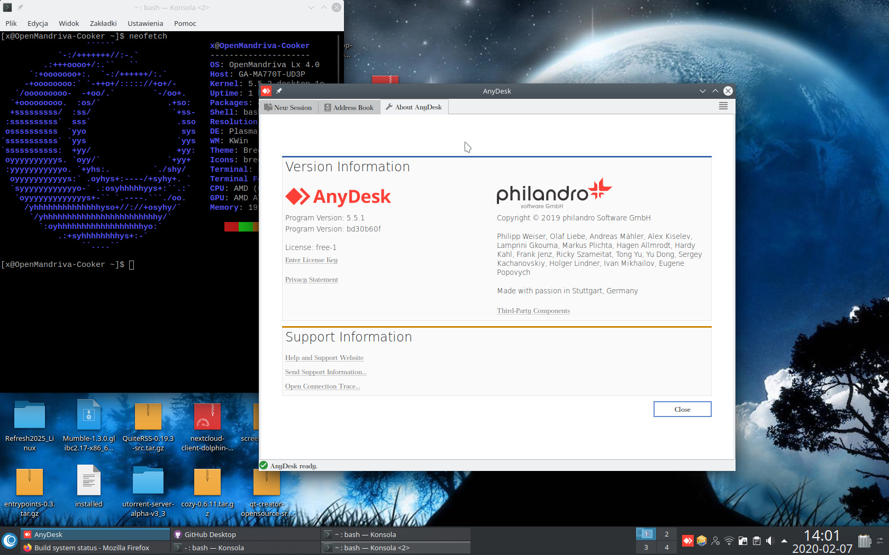
Task: Open the Third-Party Components link
Action: [x=533, y=311]
